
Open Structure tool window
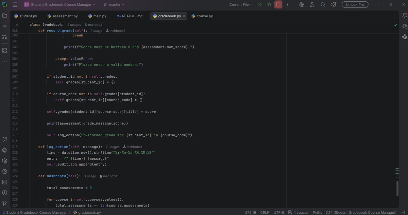click(4, 50)
